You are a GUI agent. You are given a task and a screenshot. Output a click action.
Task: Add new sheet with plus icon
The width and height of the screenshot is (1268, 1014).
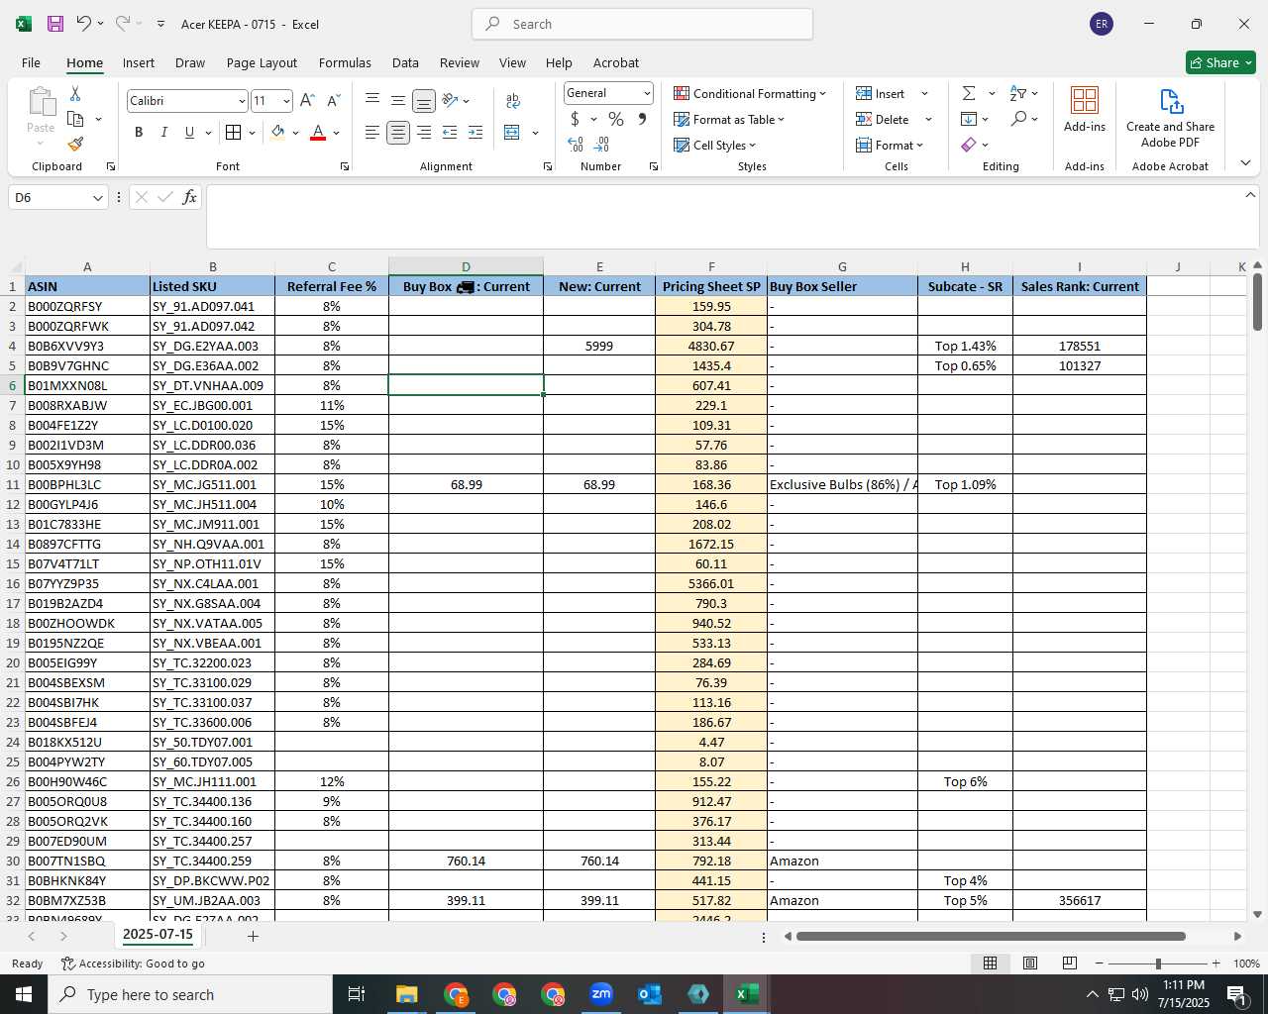click(x=253, y=936)
